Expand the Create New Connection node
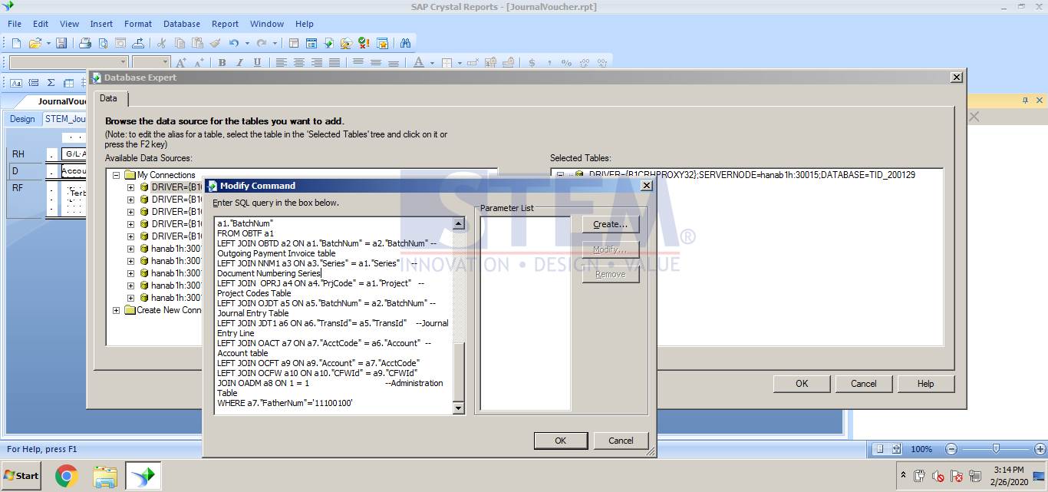 pyautogui.click(x=117, y=310)
